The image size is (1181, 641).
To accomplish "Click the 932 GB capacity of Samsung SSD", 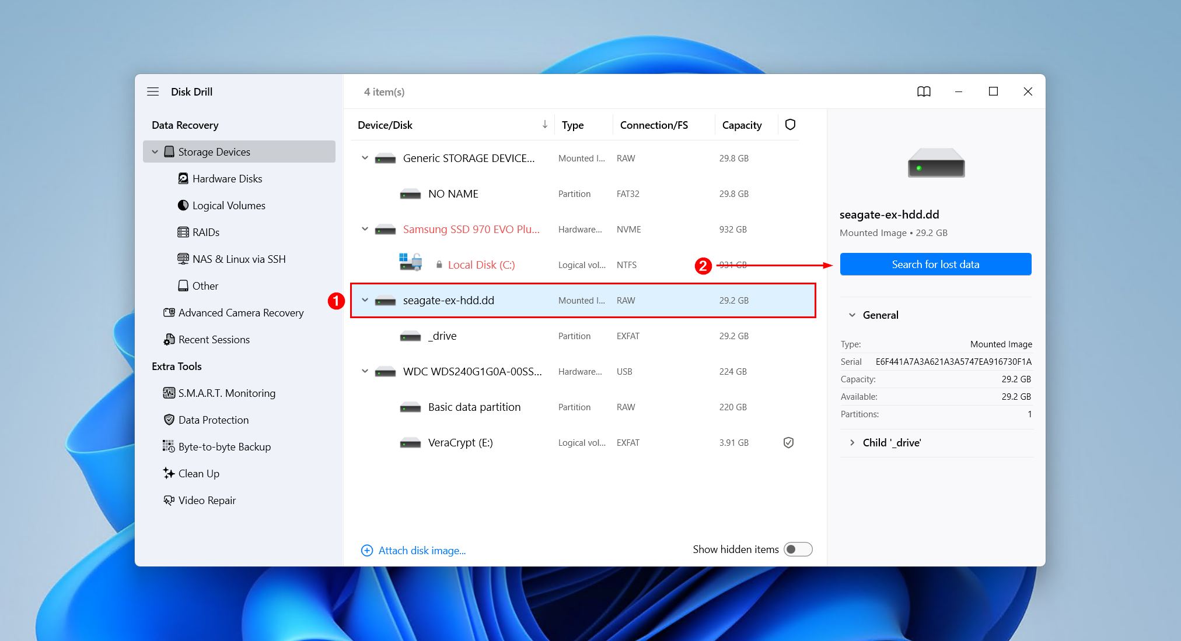I will click(x=733, y=229).
